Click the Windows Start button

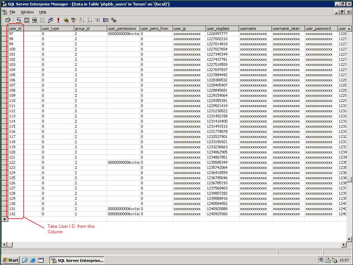11,260
